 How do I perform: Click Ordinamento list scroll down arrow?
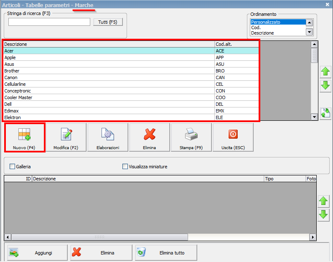(x=310, y=32)
